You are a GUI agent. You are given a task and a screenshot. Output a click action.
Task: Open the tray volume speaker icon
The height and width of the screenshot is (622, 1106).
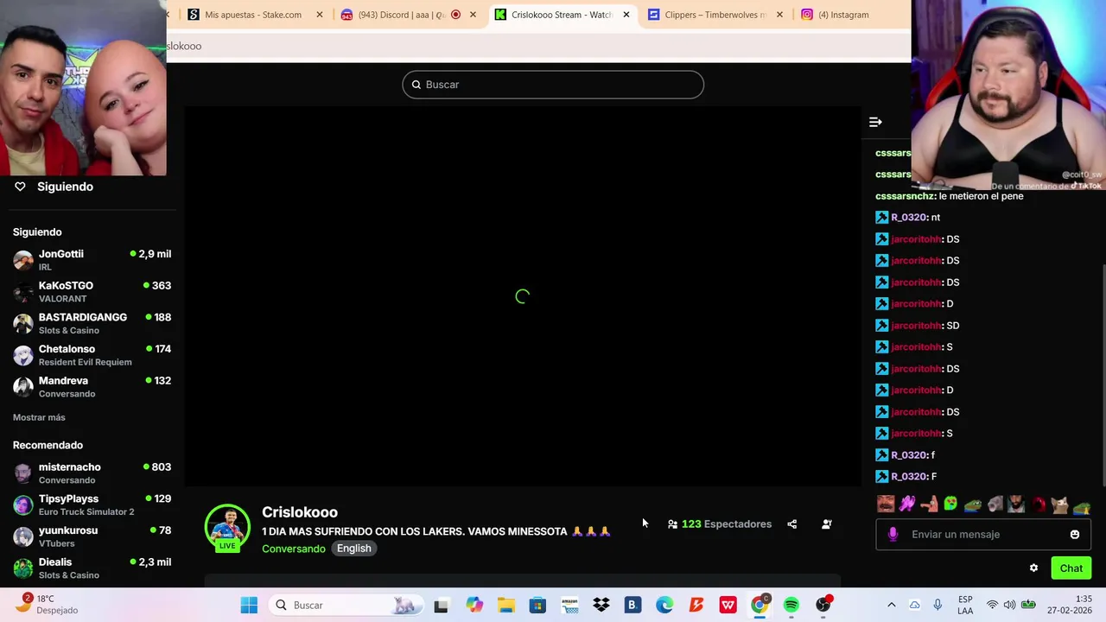1010,605
